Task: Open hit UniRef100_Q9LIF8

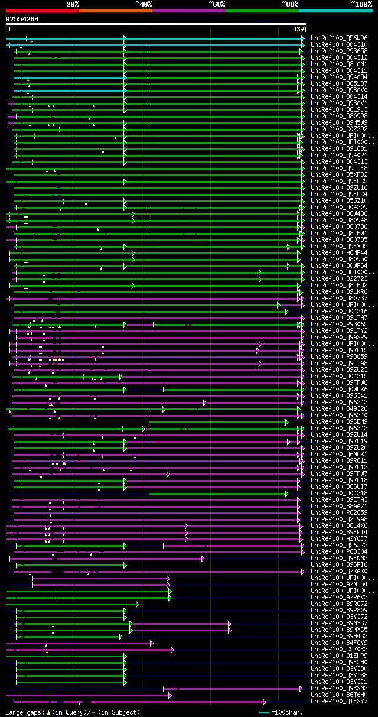Action: (x=339, y=168)
